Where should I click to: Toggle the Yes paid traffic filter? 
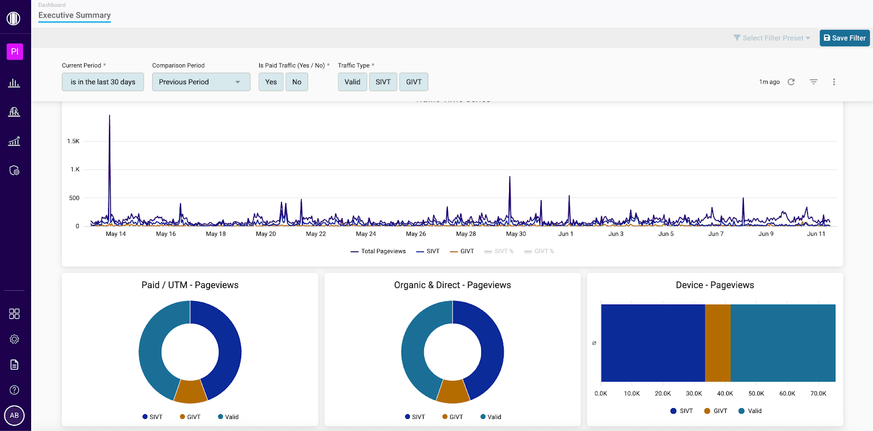tap(271, 82)
